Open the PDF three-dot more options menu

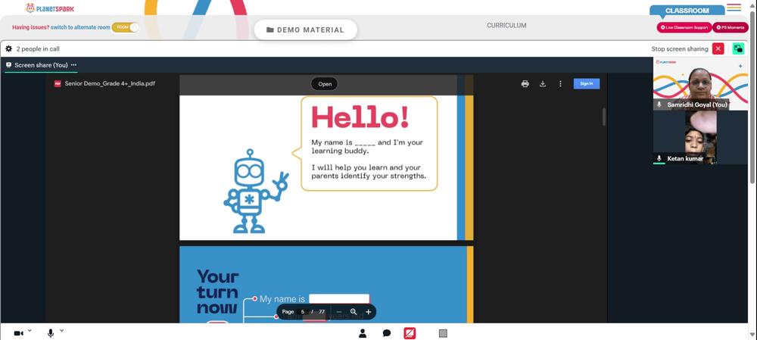tap(560, 83)
